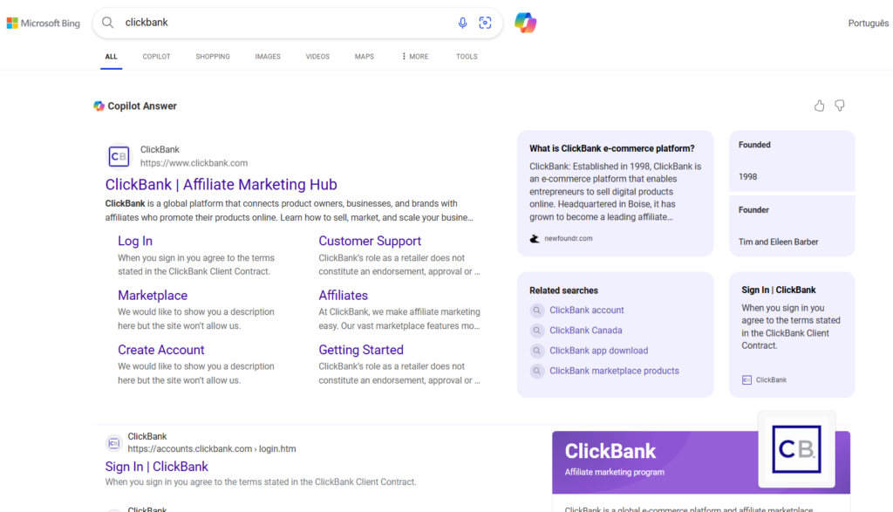Switch to the IMAGES tab
Screen dimensions: 893x512
[x=268, y=57]
